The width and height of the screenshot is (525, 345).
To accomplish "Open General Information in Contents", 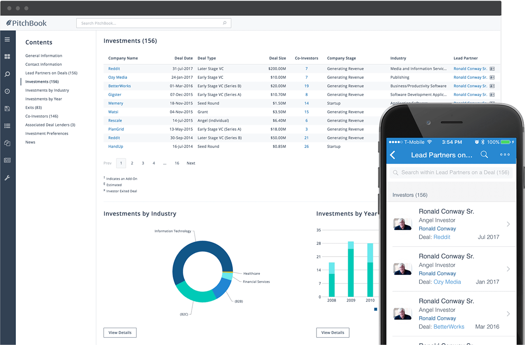I will [44, 56].
